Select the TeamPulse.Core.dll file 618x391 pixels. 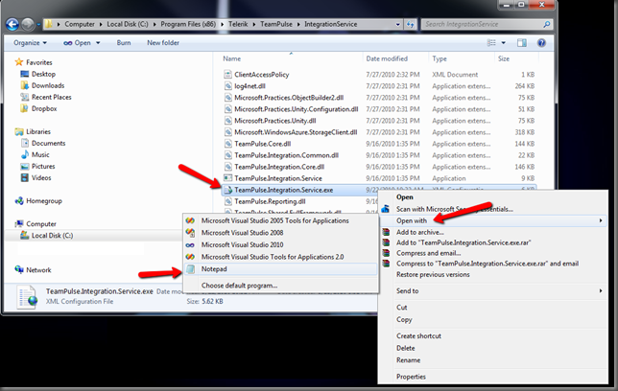click(263, 144)
